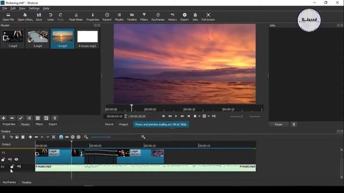This screenshot has height=193, width=344.
Task: Fast forward the player
Action: coord(182,116)
